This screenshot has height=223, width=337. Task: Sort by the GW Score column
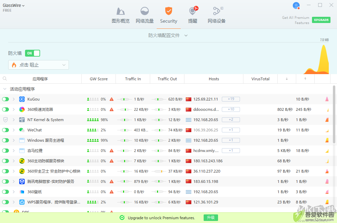(99, 79)
